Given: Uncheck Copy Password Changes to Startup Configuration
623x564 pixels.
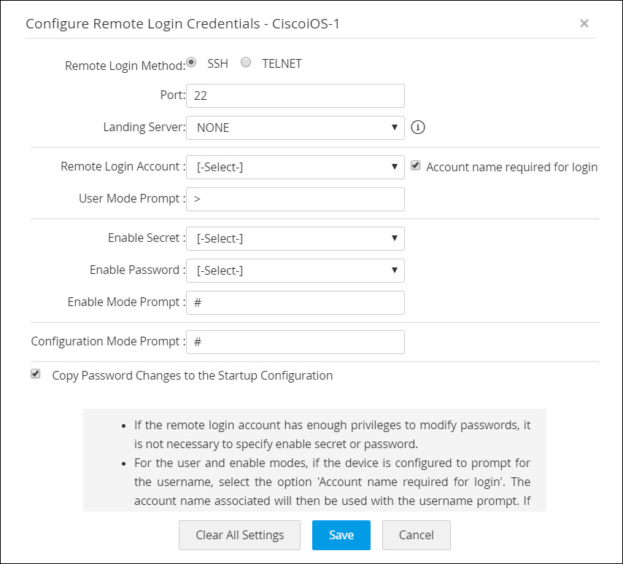Looking at the screenshot, I should point(36,375).
